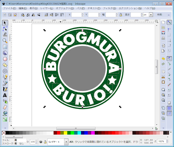This screenshot has height=147, width=174.
Task: Click the Y coordinate input field
Action: coord(93,15)
